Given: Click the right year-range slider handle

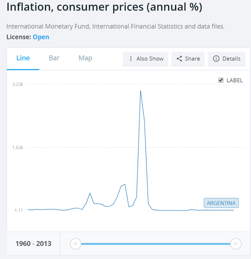Looking at the screenshot, I should [x=236, y=244].
